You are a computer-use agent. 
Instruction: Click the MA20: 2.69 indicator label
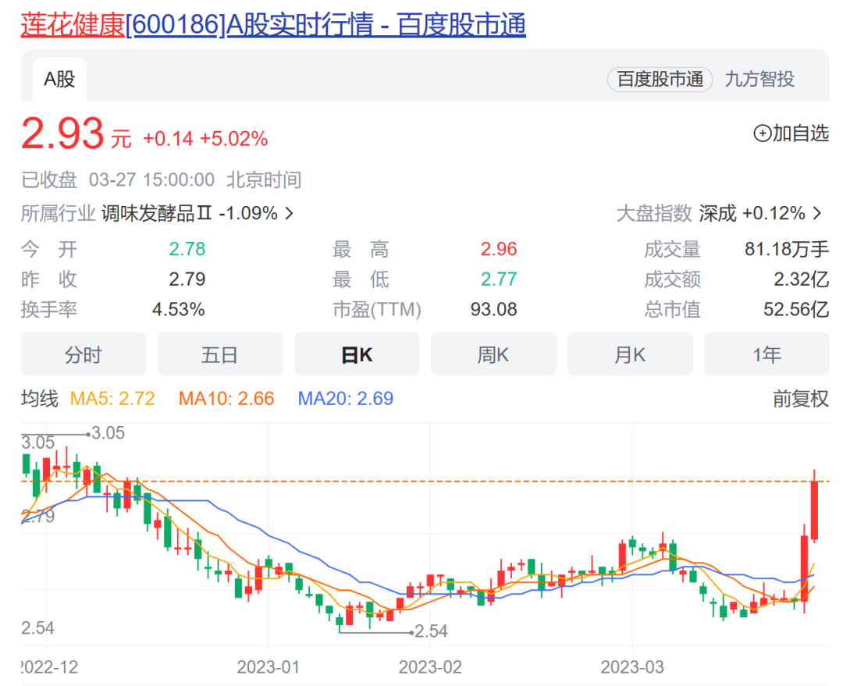click(346, 399)
